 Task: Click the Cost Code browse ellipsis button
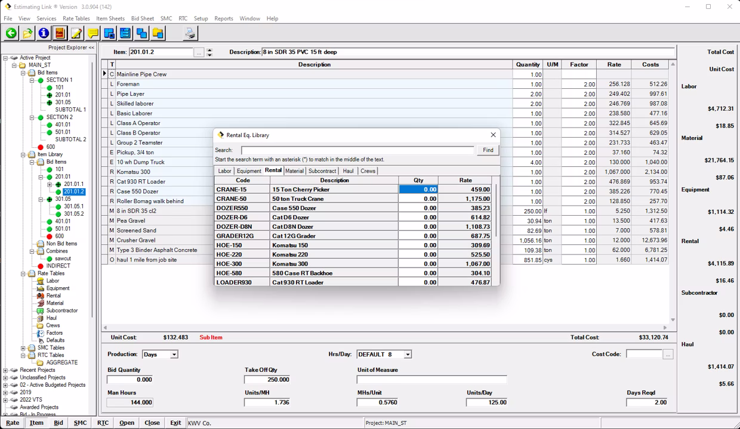pyautogui.click(x=668, y=355)
